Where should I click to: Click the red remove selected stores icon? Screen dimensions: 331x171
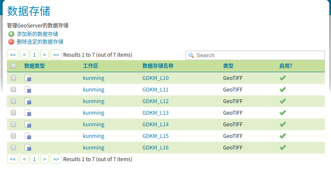pyautogui.click(x=11, y=42)
